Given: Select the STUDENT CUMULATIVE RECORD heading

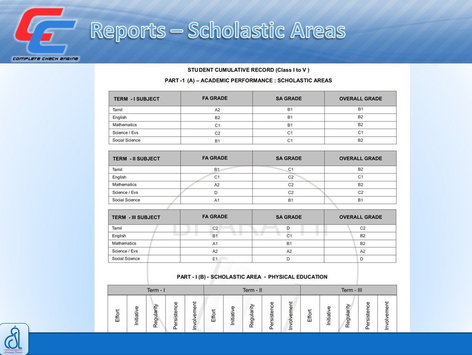Looking at the screenshot, I should tap(248, 70).
